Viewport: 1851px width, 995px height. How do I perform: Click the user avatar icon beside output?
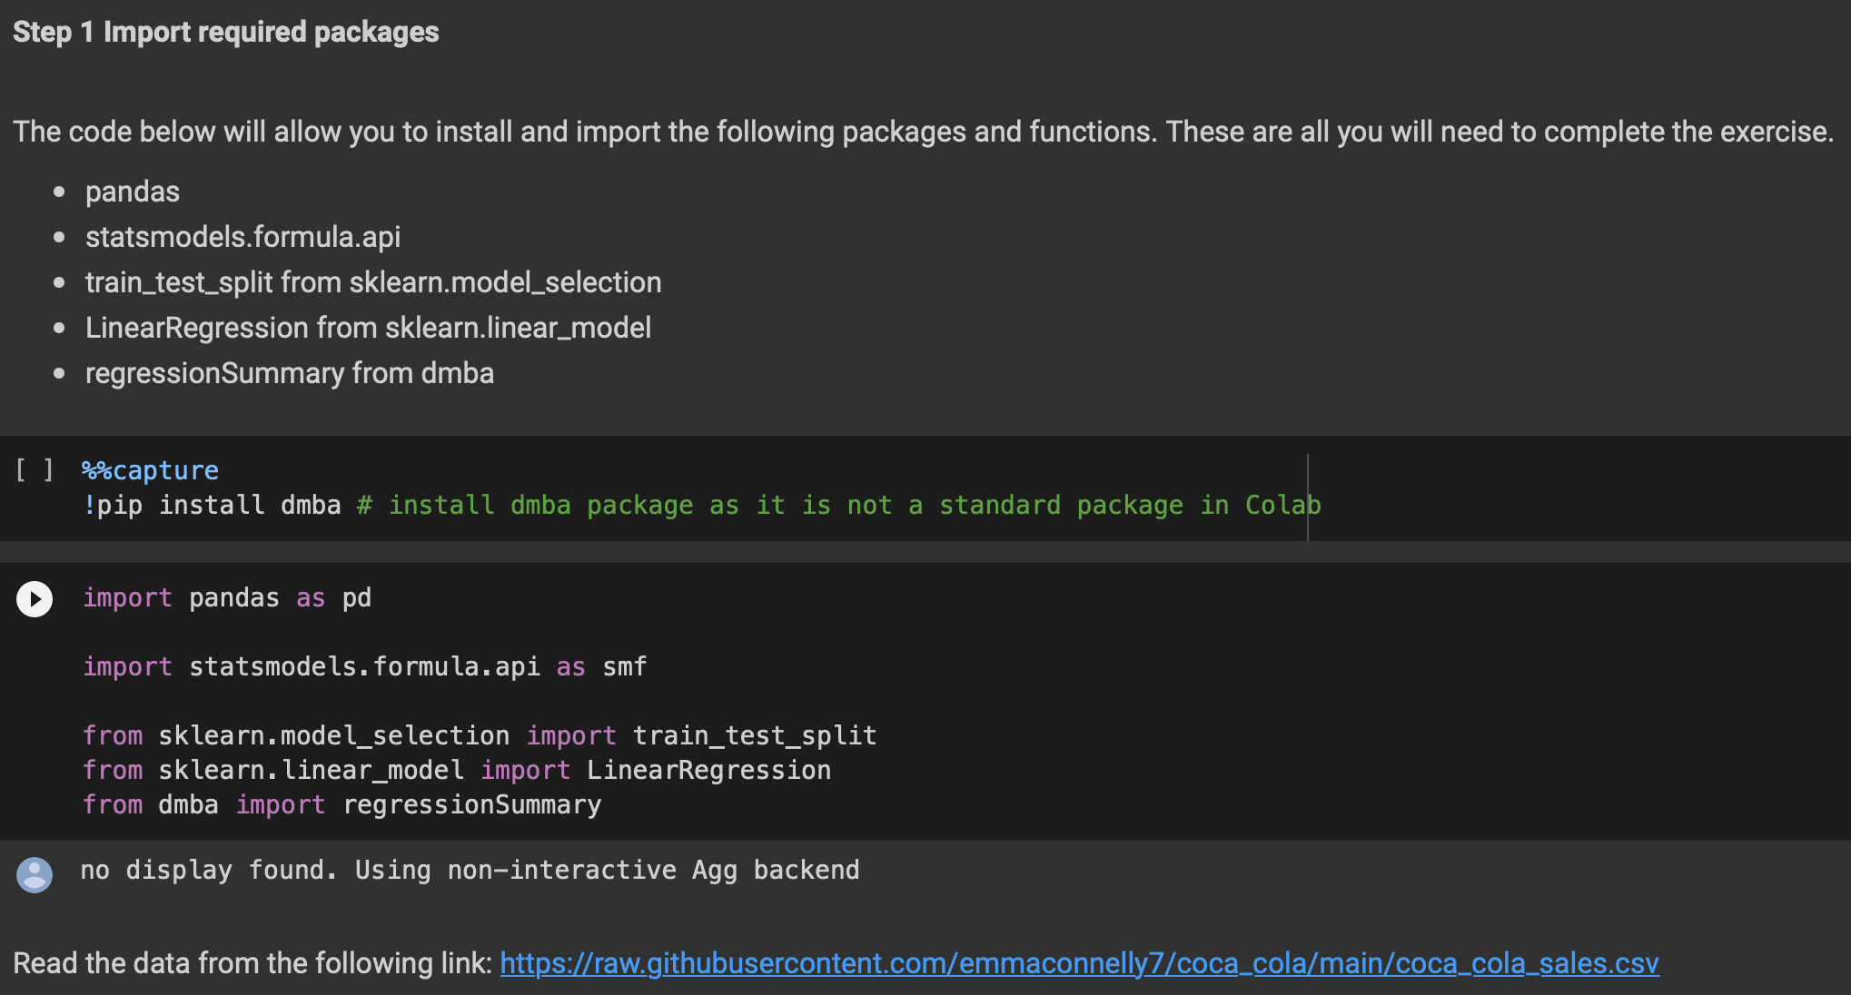[35, 875]
